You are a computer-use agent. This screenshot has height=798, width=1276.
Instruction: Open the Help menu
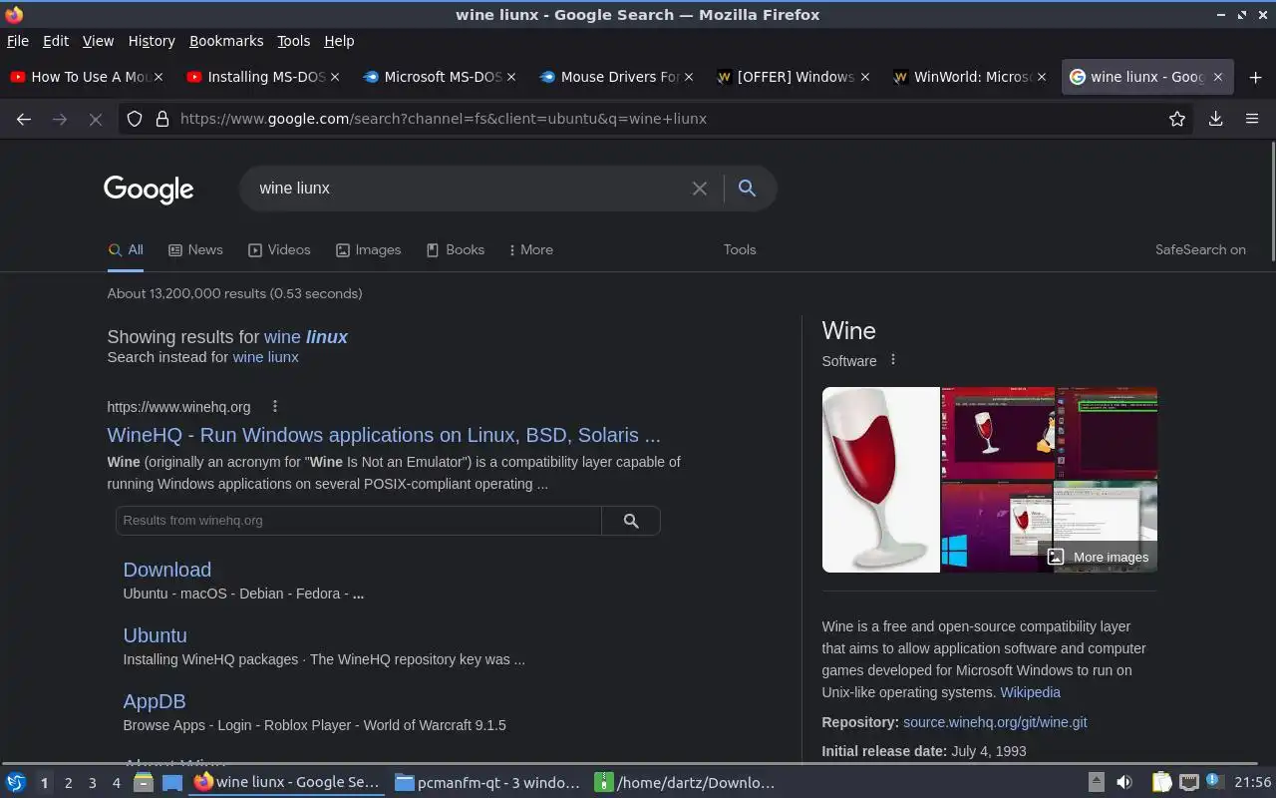click(339, 41)
